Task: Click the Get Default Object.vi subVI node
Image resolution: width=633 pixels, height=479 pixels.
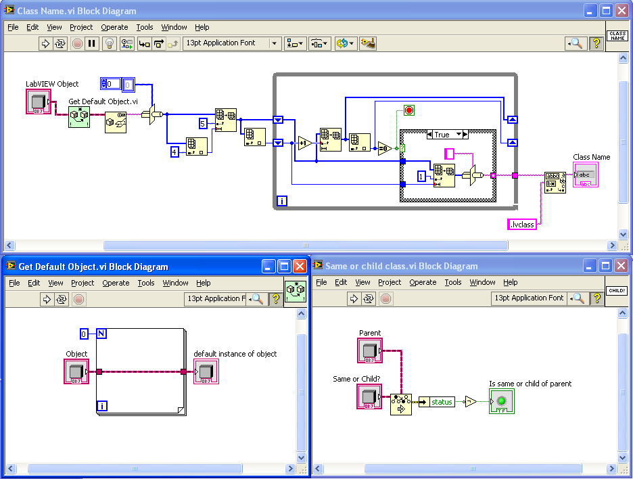Action: (x=79, y=117)
